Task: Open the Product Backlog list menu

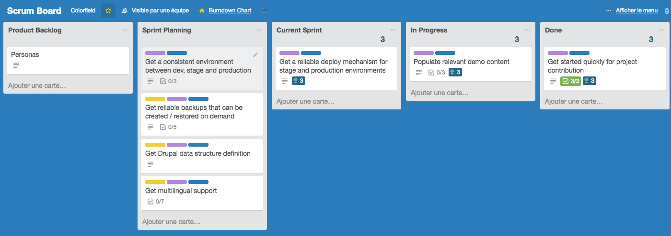Action: 125,30
